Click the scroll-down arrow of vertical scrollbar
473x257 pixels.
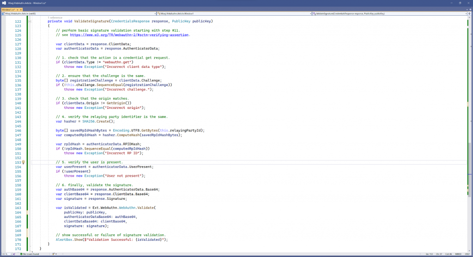pyautogui.click(x=470, y=250)
